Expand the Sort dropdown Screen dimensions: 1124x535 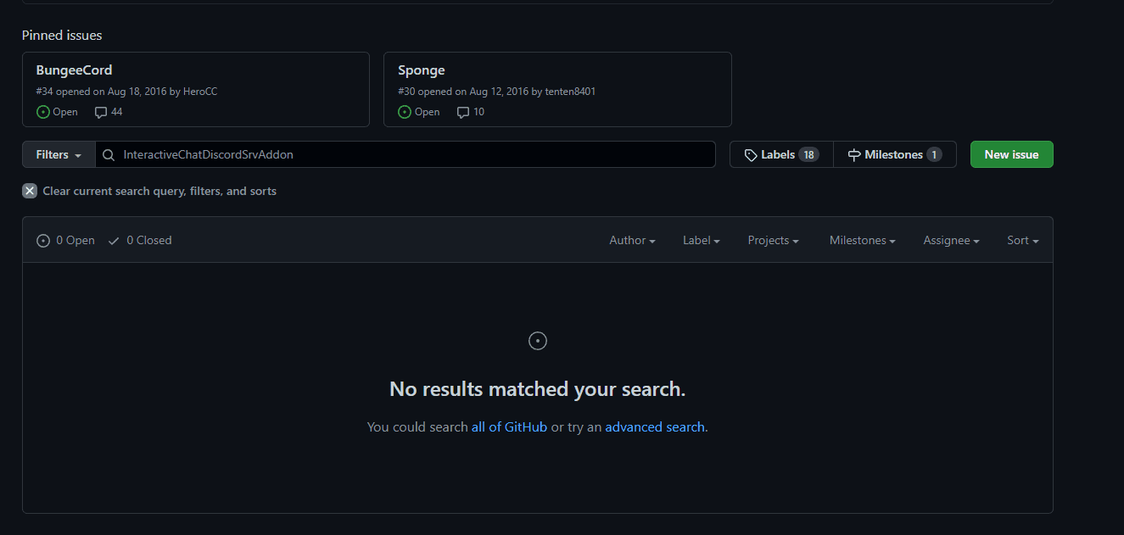point(1022,241)
